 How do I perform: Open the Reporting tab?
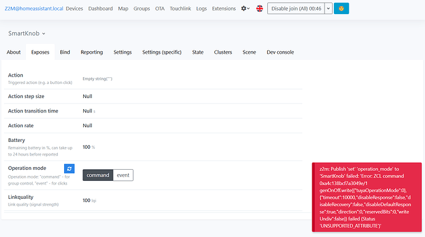[x=92, y=52]
